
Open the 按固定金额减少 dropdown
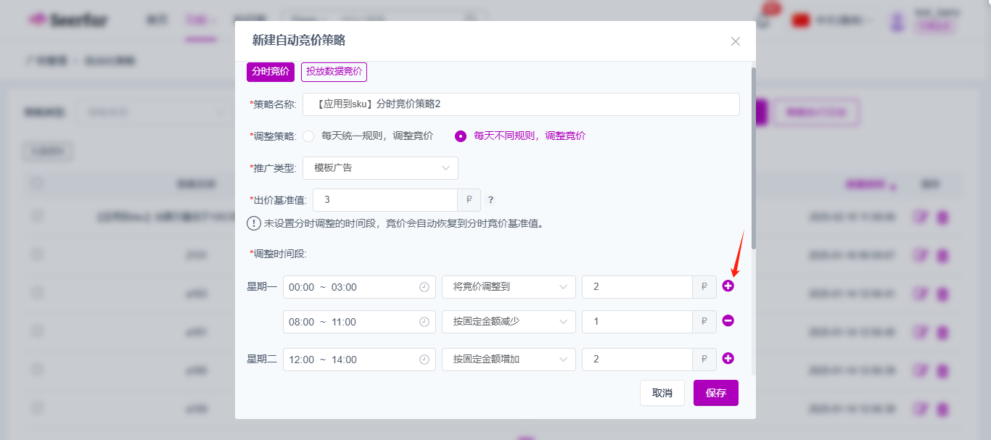(508, 322)
